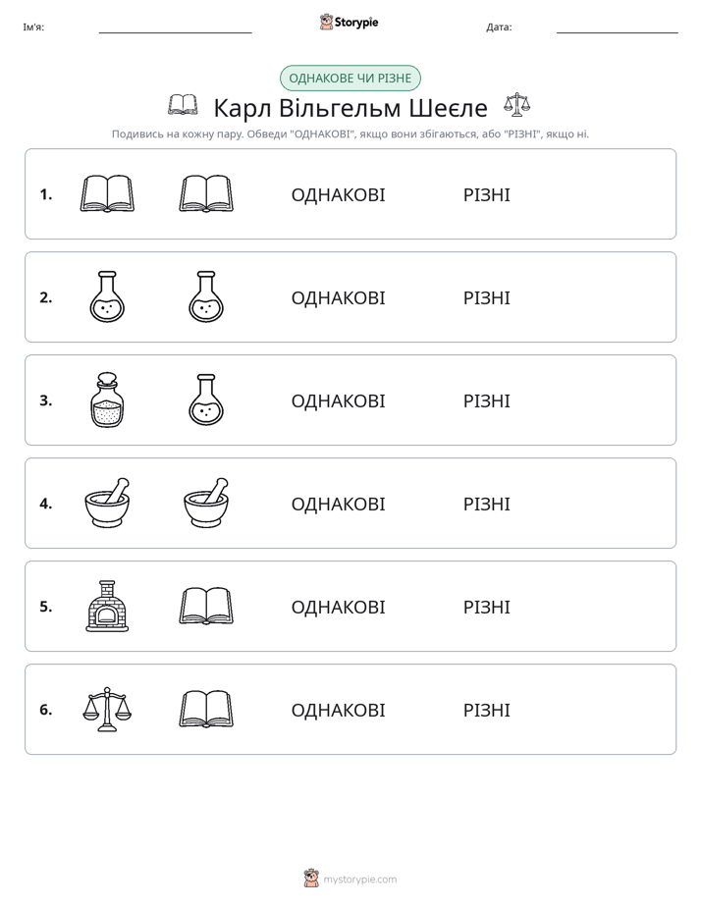Viewport: 701px width, 907px height.
Task: Select ОДНАКОВІ for pair 1
Action: point(338,195)
